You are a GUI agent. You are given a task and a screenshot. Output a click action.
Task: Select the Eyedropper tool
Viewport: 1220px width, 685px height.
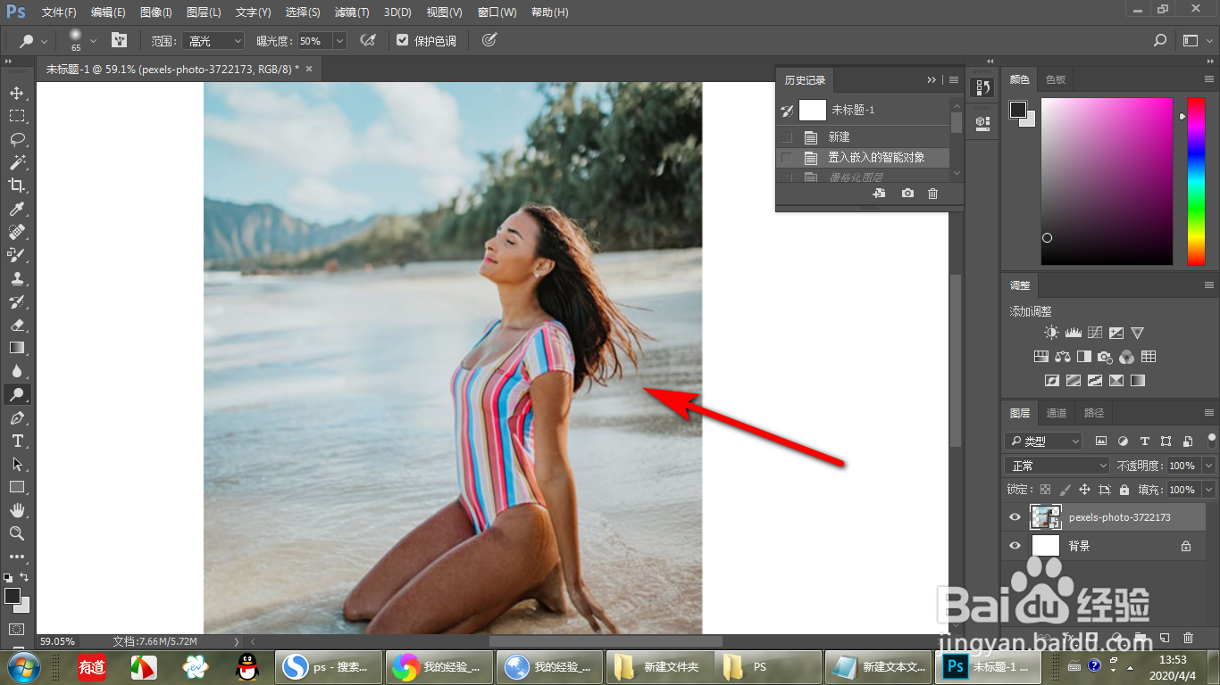coord(17,209)
